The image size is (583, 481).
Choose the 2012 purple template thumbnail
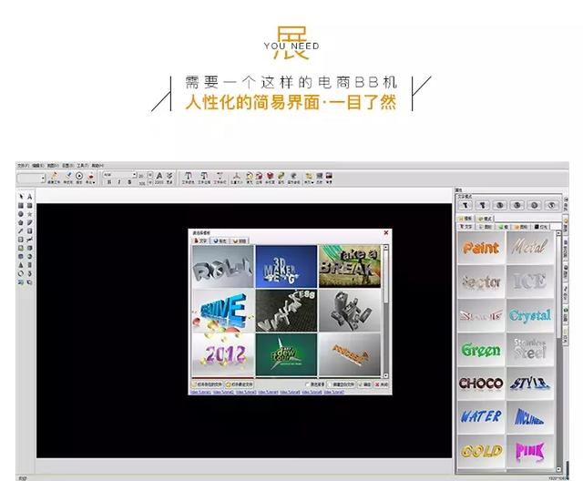click(222, 354)
